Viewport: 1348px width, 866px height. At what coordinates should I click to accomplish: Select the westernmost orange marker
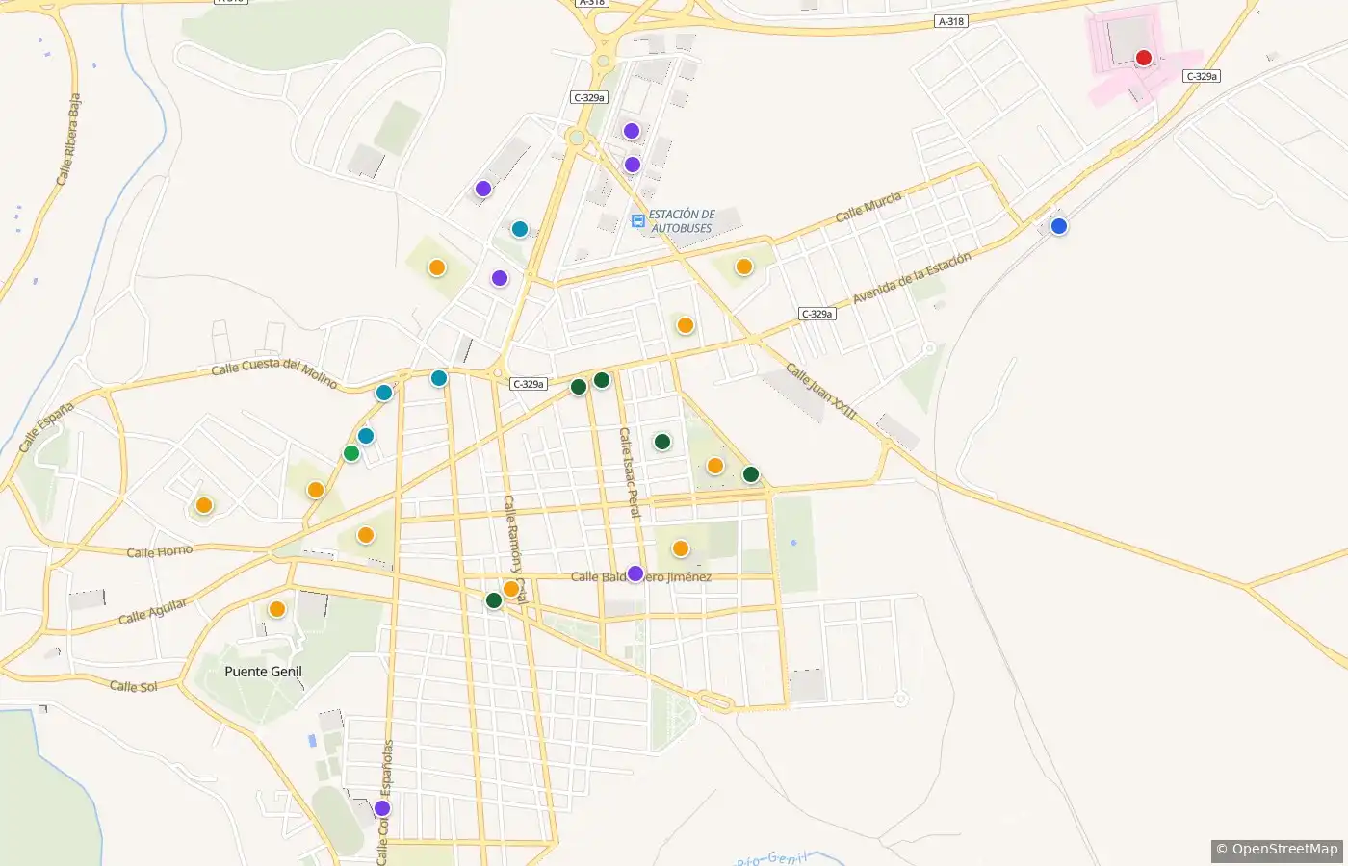204,505
